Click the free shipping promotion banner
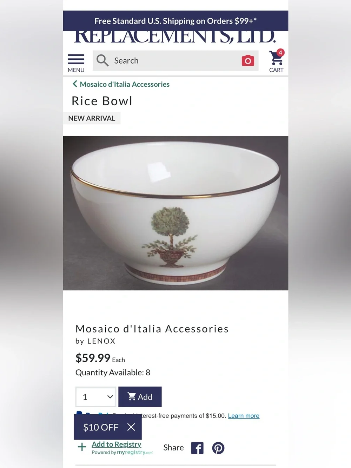This screenshot has width=351, height=468. [175, 21]
